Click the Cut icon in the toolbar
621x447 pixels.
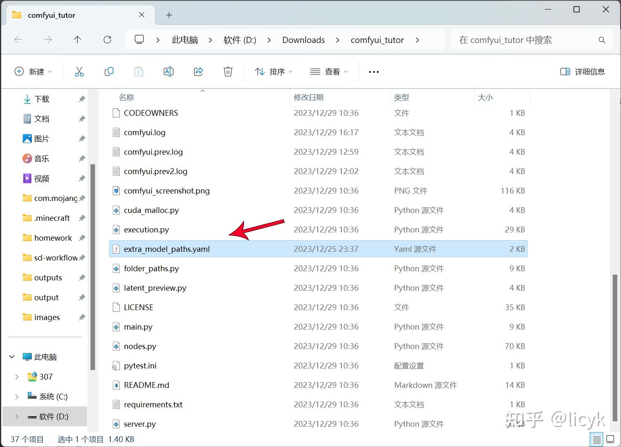tap(79, 71)
